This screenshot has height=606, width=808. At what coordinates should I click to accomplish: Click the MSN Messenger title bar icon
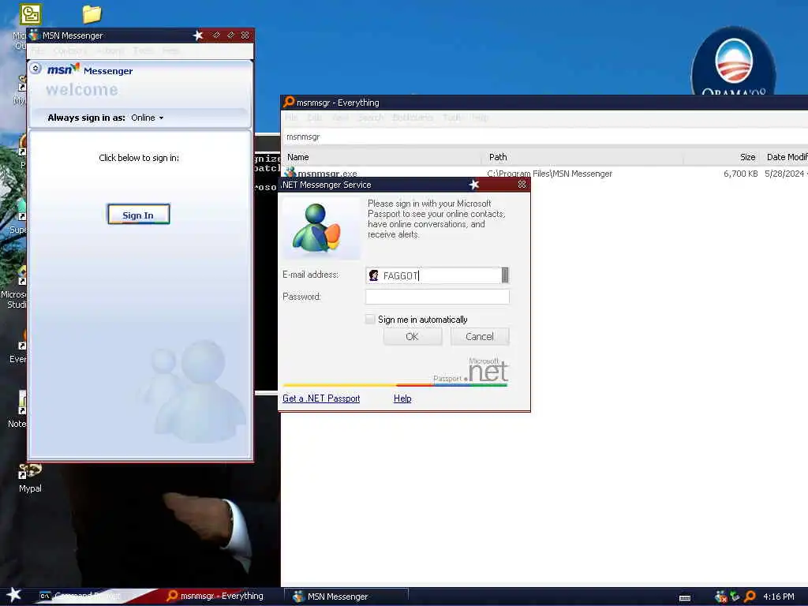click(34, 35)
